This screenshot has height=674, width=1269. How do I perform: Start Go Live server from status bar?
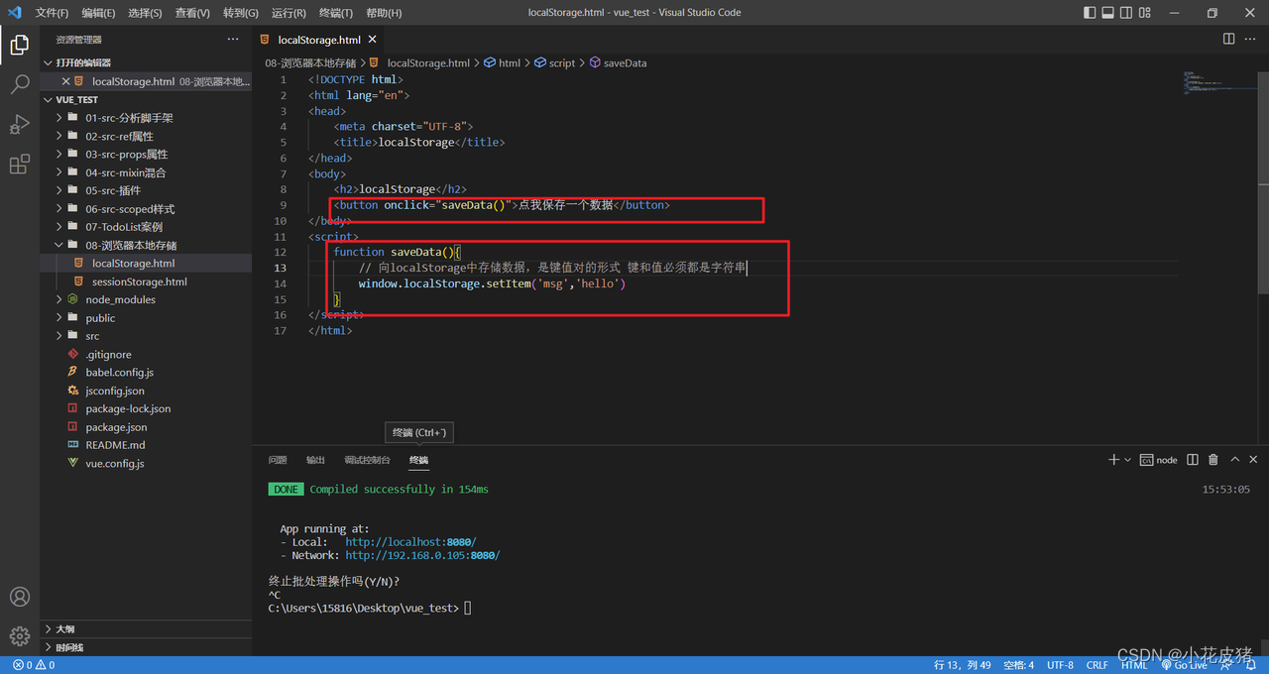1184,665
